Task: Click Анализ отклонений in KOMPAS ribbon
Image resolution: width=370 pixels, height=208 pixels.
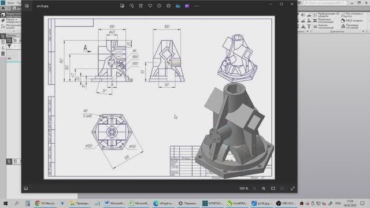Action: [324, 27]
